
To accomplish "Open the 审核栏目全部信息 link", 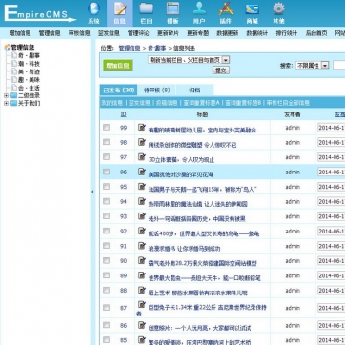I will tap(288, 103).
